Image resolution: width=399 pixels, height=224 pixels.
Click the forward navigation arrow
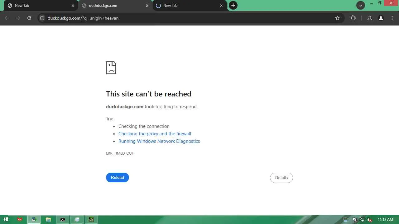click(x=18, y=18)
